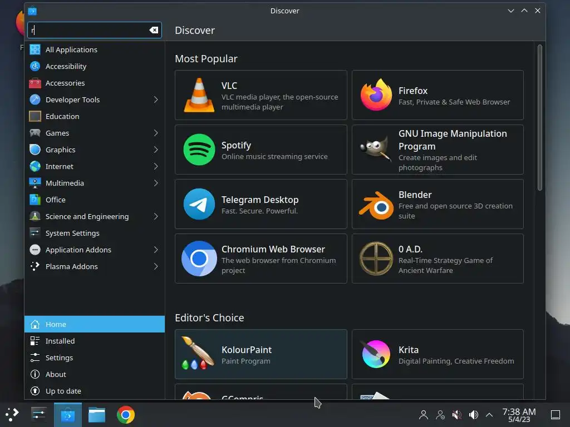570x427 pixels.
Task: Expand the Multimedia subcategories arrow
Action: [x=156, y=183]
